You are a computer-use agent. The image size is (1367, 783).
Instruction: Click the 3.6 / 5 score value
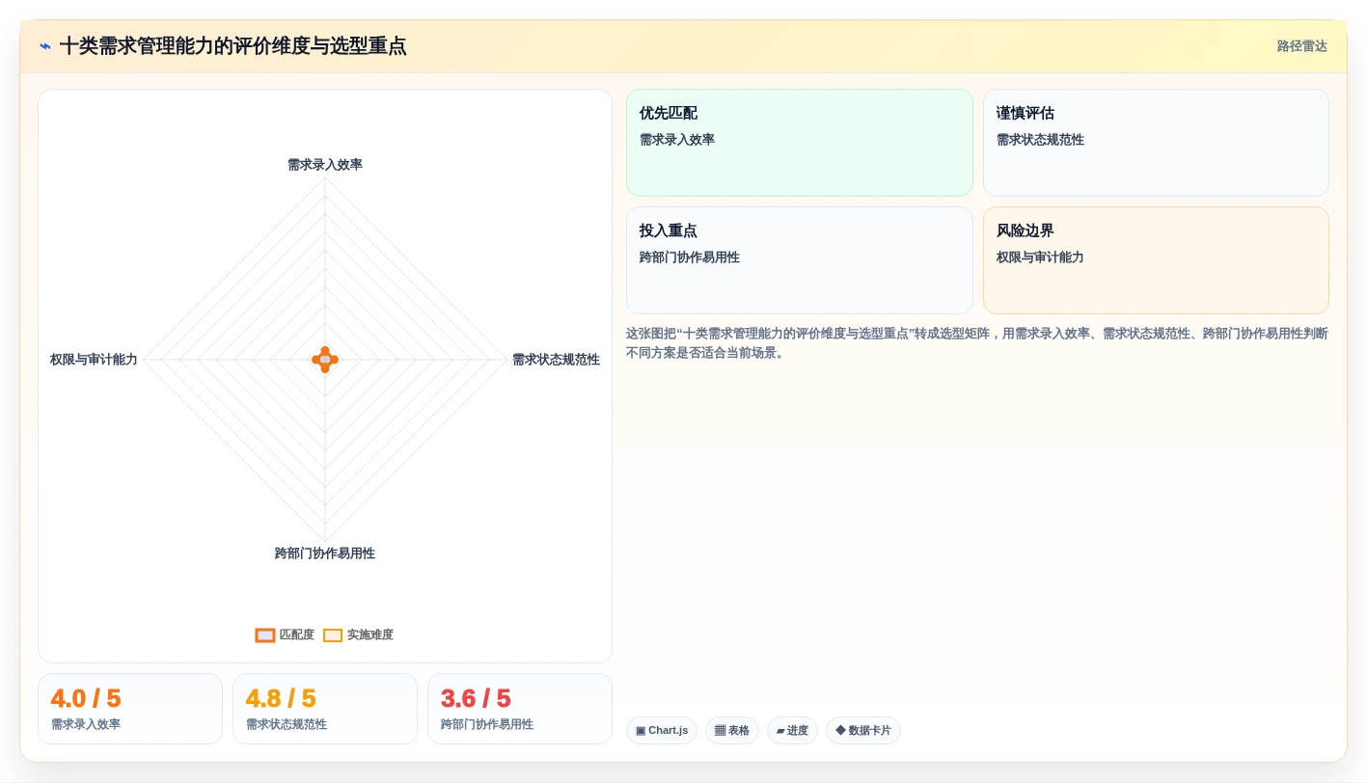[476, 698]
